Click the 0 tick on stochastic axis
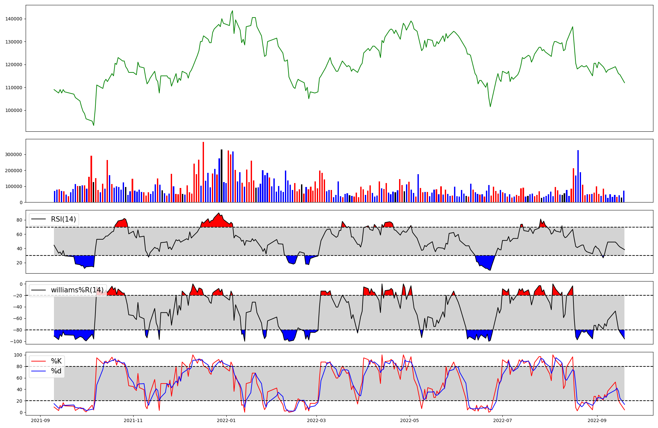This screenshot has height=428, width=658. (x=21, y=413)
